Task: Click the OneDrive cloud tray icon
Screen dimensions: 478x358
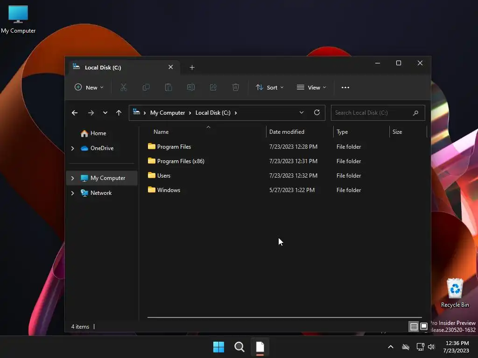Action: (406, 347)
